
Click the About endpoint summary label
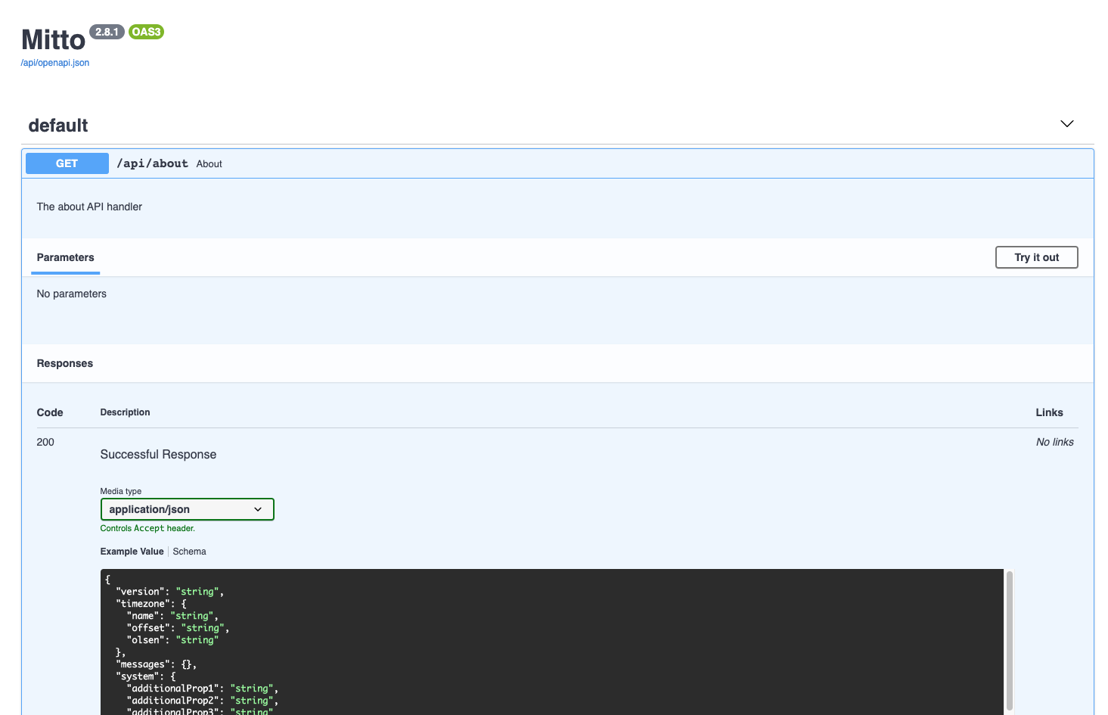209,164
